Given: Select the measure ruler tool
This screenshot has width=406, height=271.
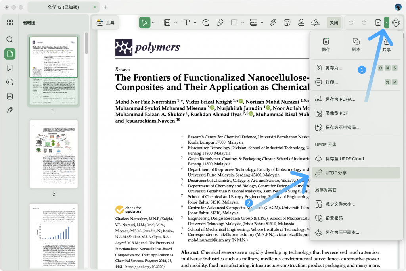Looking at the screenshot, I should coord(253,23).
